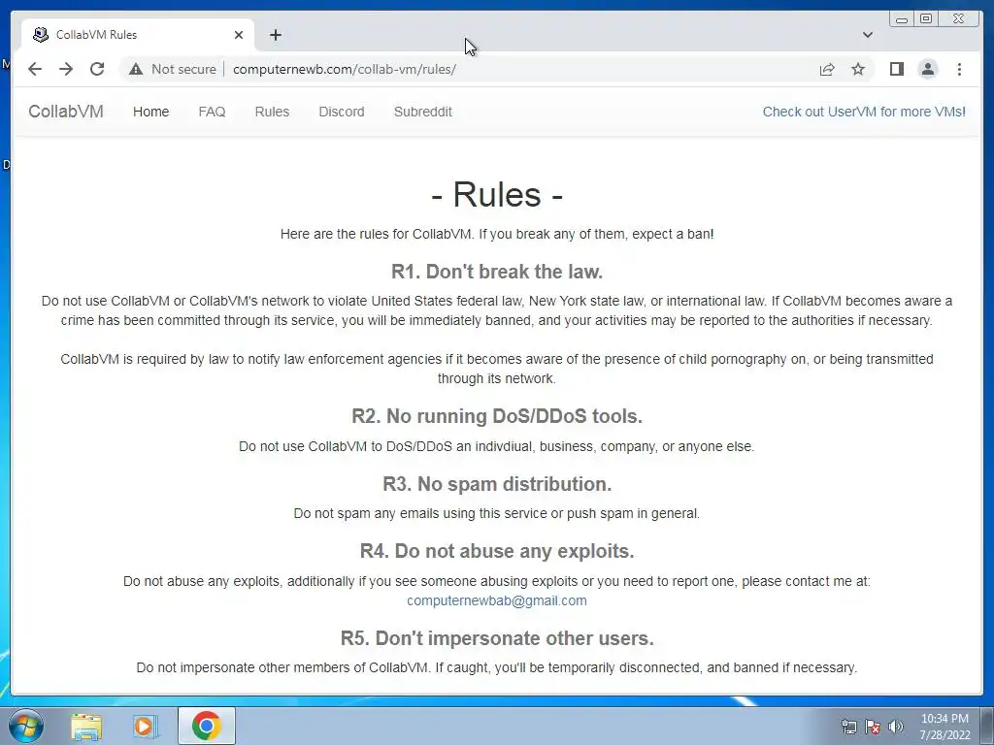Click the Not secure warning icon
The width and height of the screenshot is (994, 745).
pyautogui.click(x=136, y=69)
